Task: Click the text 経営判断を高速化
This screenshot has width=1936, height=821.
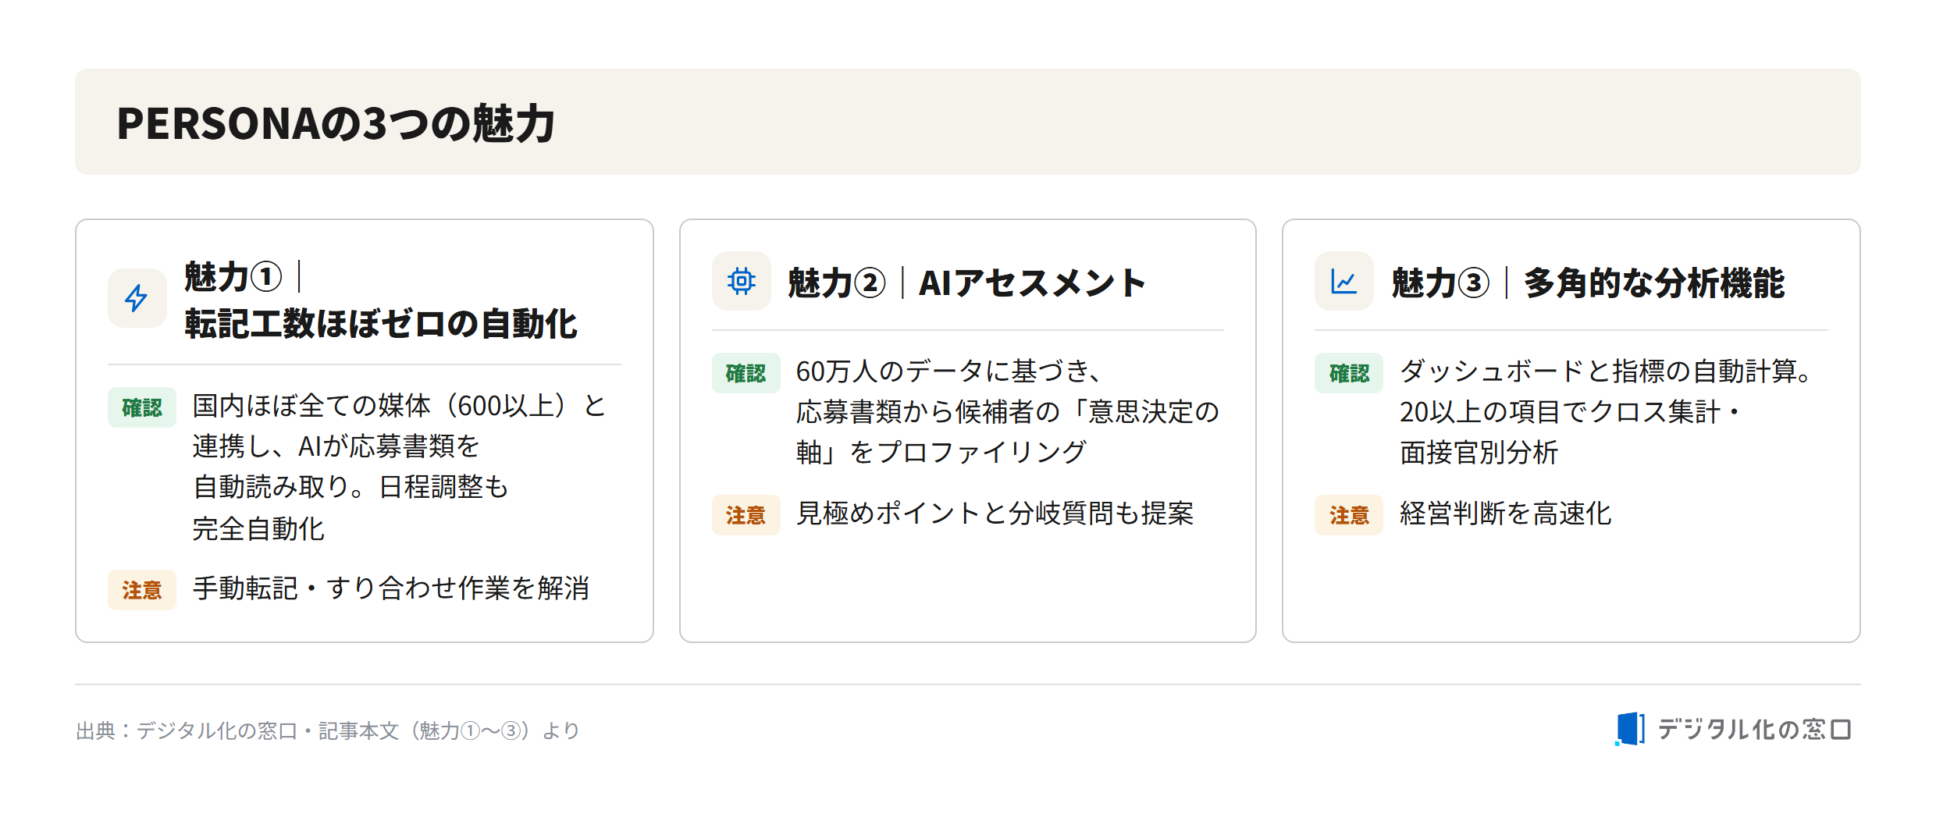Action: 1505,514
